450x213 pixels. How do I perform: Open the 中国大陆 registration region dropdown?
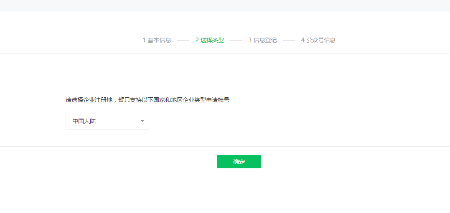[x=107, y=121]
